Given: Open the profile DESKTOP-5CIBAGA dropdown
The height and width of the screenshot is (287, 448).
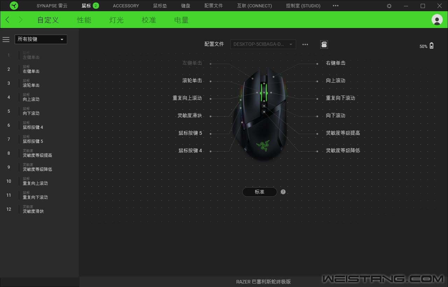Looking at the screenshot, I should click(263, 44).
